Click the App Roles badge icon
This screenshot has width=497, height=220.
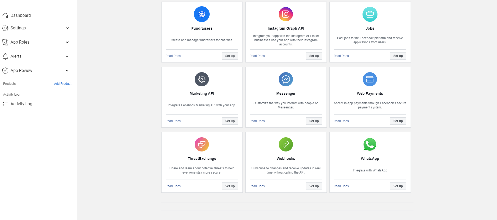pyautogui.click(x=5, y=42)
